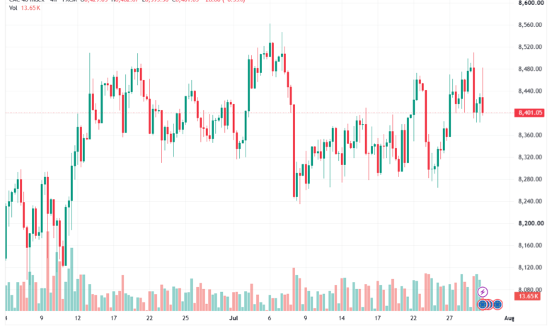Click the purple lightning bolt event icon

(x=483, y=292)
